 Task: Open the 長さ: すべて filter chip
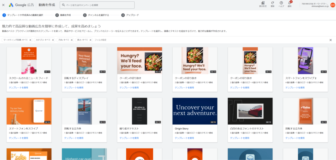click(x=82, y=40)
